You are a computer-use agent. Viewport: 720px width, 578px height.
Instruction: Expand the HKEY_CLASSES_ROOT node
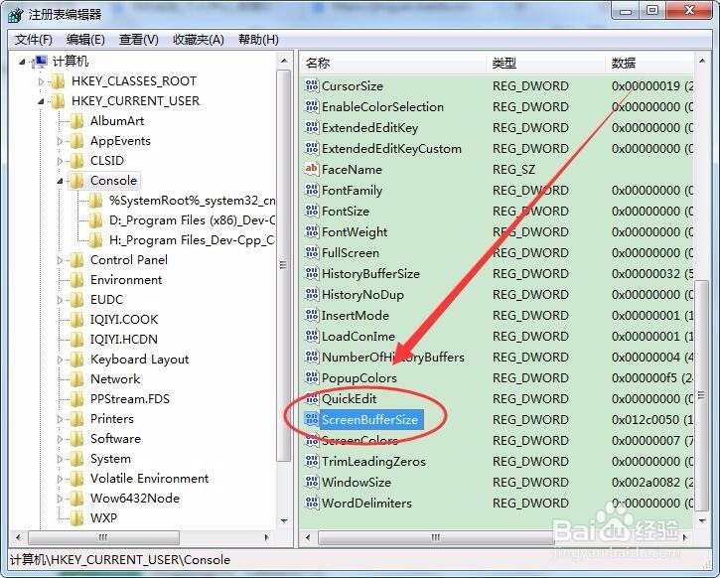pos(42,81)
